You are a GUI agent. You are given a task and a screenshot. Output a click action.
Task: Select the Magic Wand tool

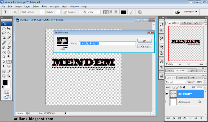click(9, 33)
